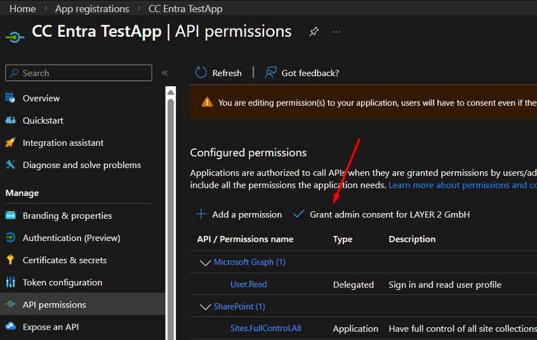Collapse the SharePoint permissions group
Viewport: 537px width, 340px height.
point(205,306)
